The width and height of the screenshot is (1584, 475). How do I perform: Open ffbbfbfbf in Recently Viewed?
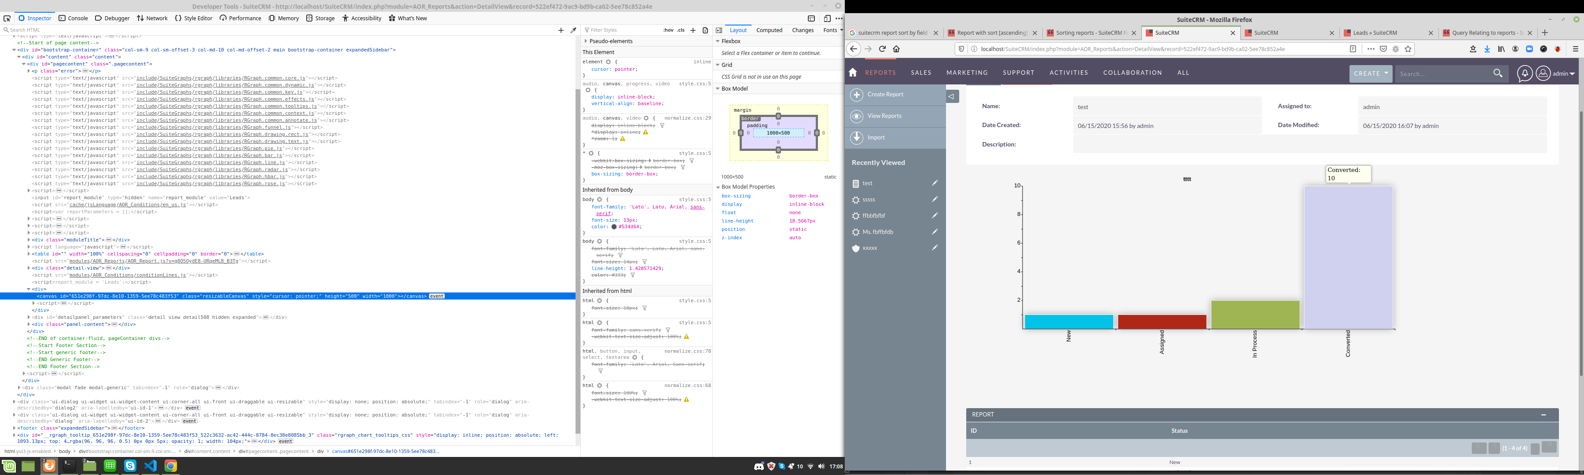pyautogui.click(x=874, y=216)
